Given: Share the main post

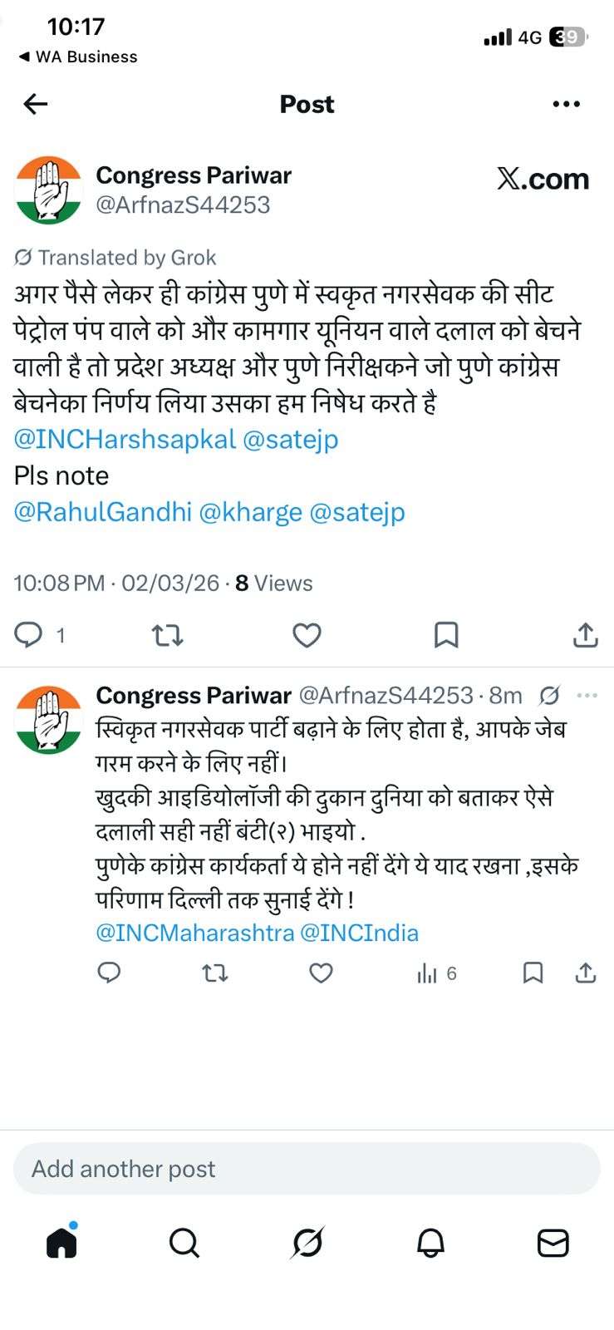Looking at the screenshot, I should [x=585, y=635].
